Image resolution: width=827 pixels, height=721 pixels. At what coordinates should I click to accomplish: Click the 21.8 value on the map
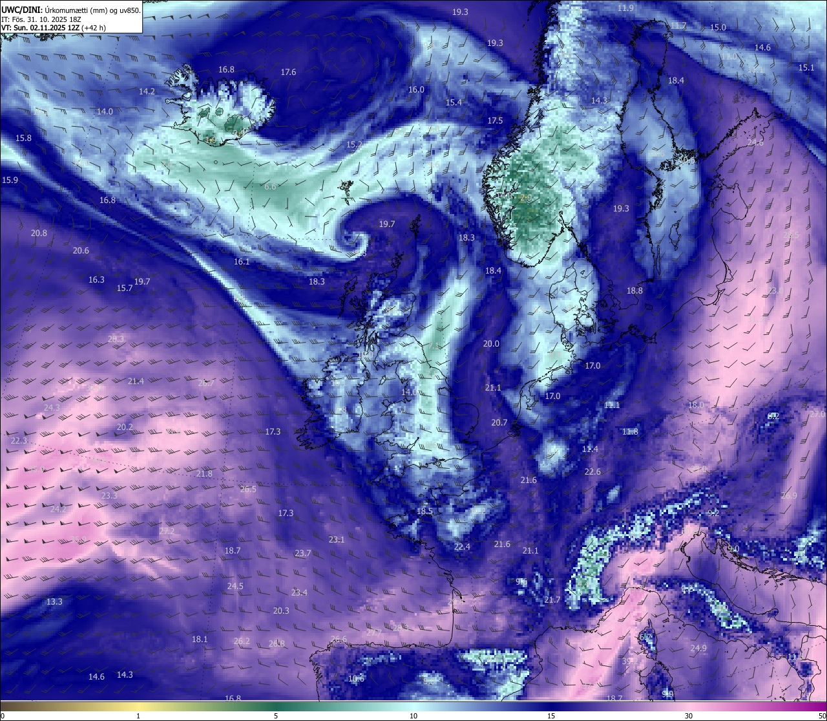coord(204,473)
